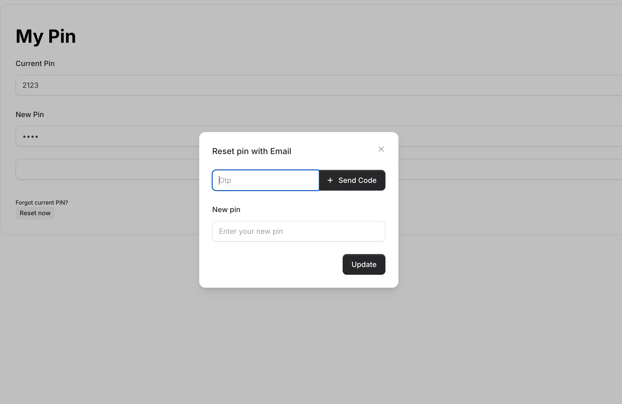
Task: Click the 'Enter your new pin' field
Action: [299, 231]
